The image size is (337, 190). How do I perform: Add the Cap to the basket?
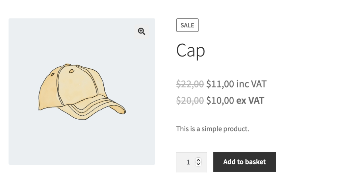coord(245,162)
